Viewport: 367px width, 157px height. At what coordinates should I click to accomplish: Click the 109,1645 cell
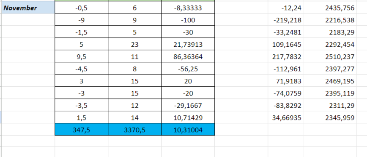click(285, 44)
